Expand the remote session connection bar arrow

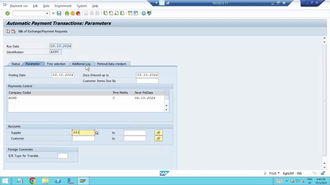tap(156, 3)
